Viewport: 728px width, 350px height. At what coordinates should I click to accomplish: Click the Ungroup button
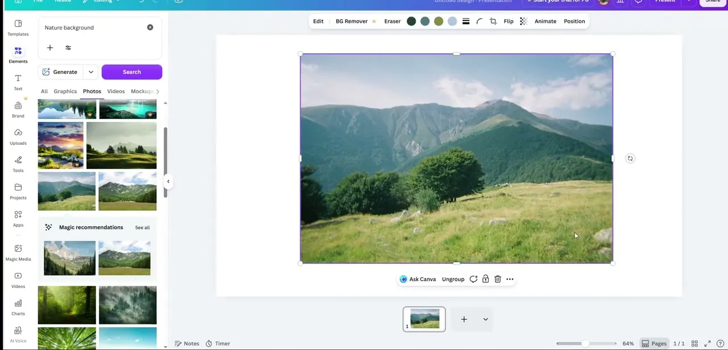pos(453,280)
